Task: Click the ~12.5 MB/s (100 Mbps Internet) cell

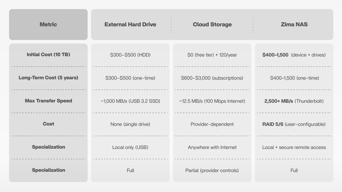Action: coord(212,101)
